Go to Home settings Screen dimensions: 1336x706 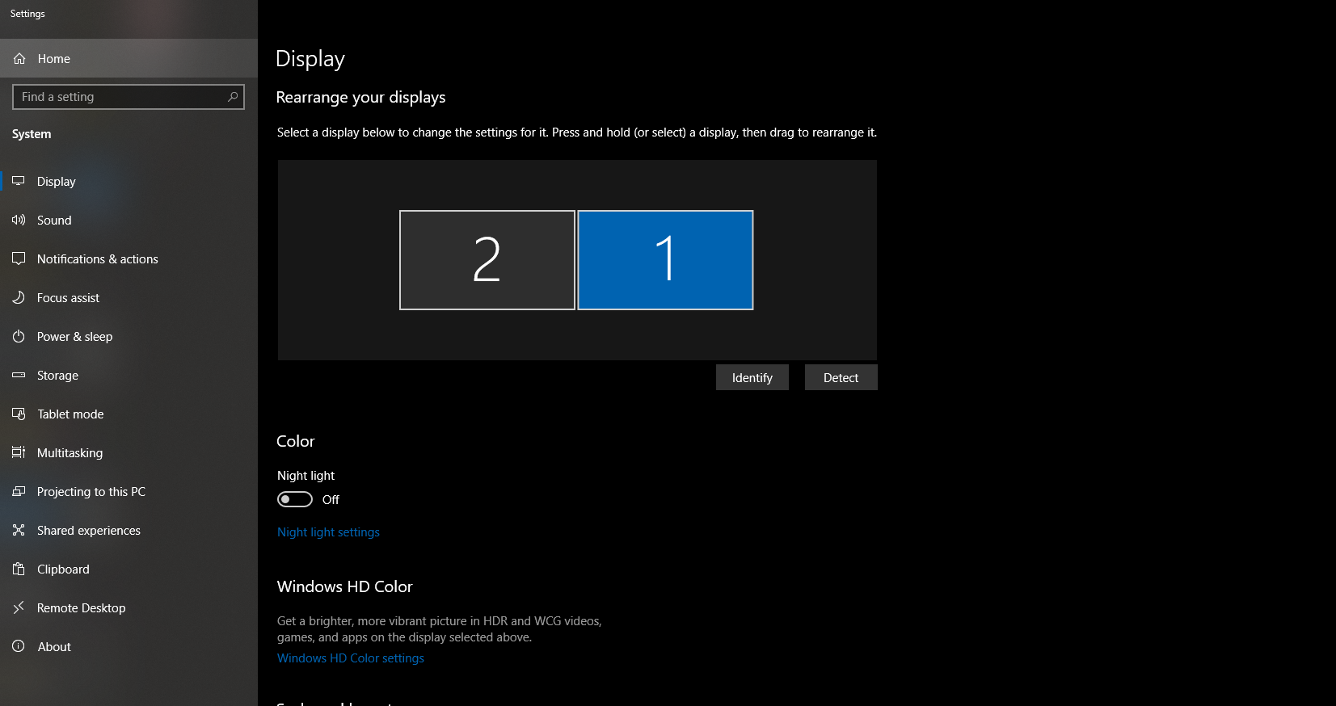(129, 59)
